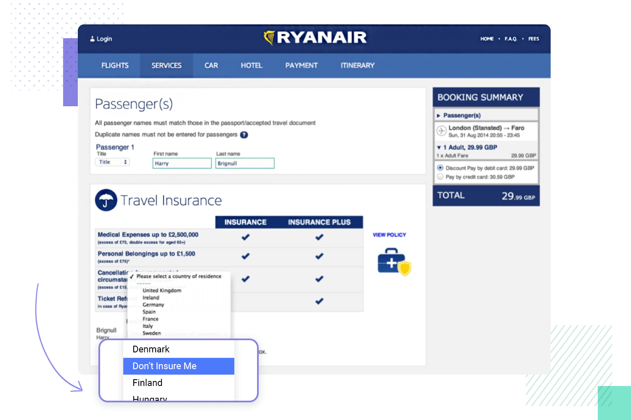Select France from country list

pyautogui.click(x=151, y=319)
